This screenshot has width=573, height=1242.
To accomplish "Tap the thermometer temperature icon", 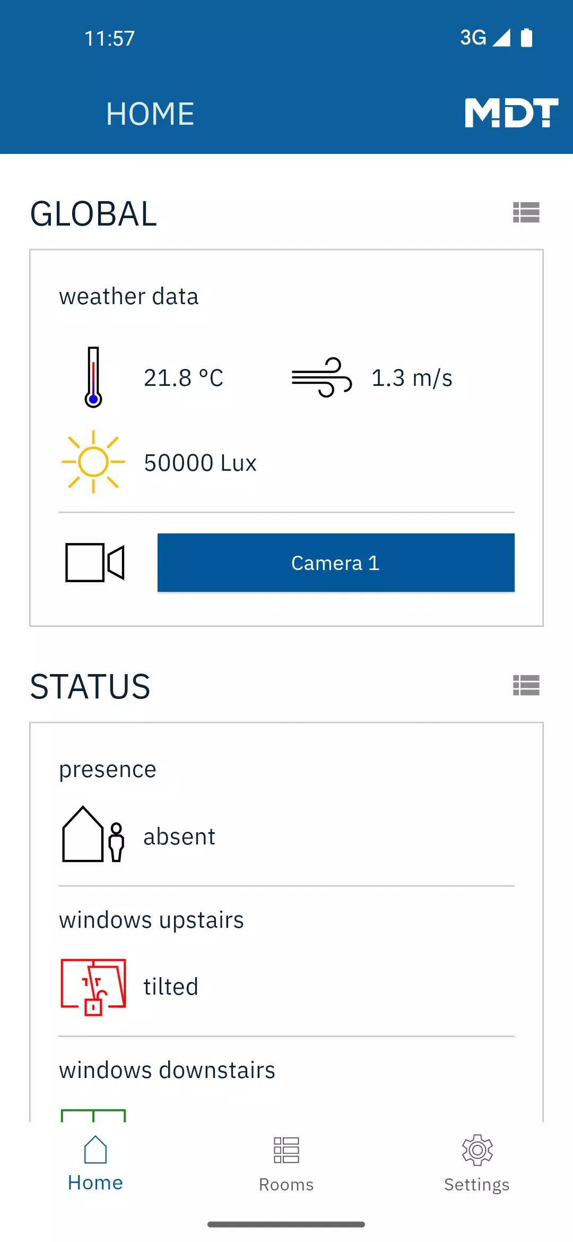I will tap(93, 377).
